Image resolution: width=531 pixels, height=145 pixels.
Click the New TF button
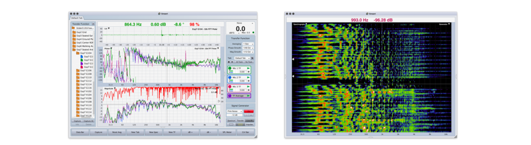[x=172, y=132]
